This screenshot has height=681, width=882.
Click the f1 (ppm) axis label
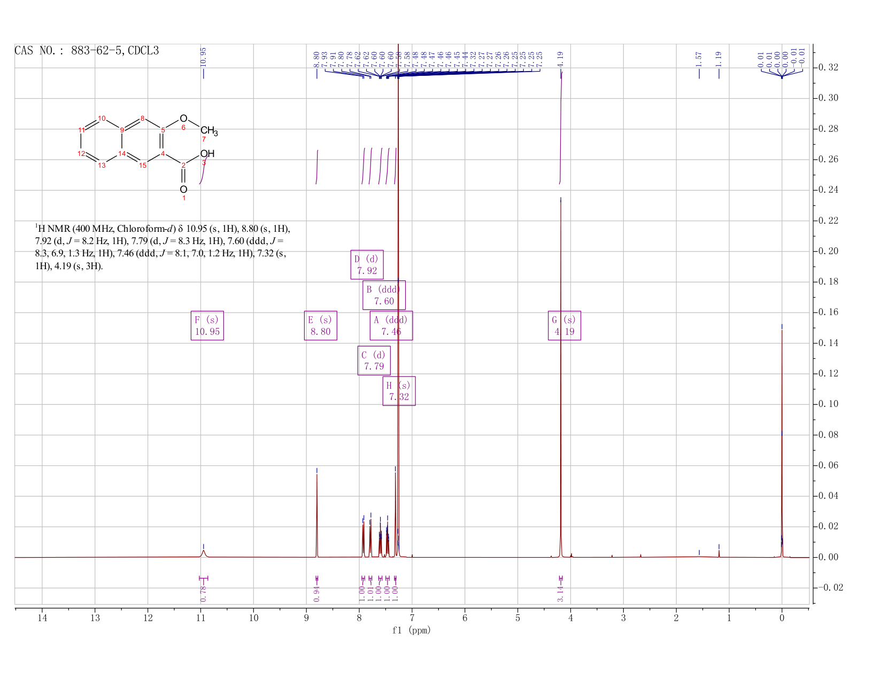point(412,630)
